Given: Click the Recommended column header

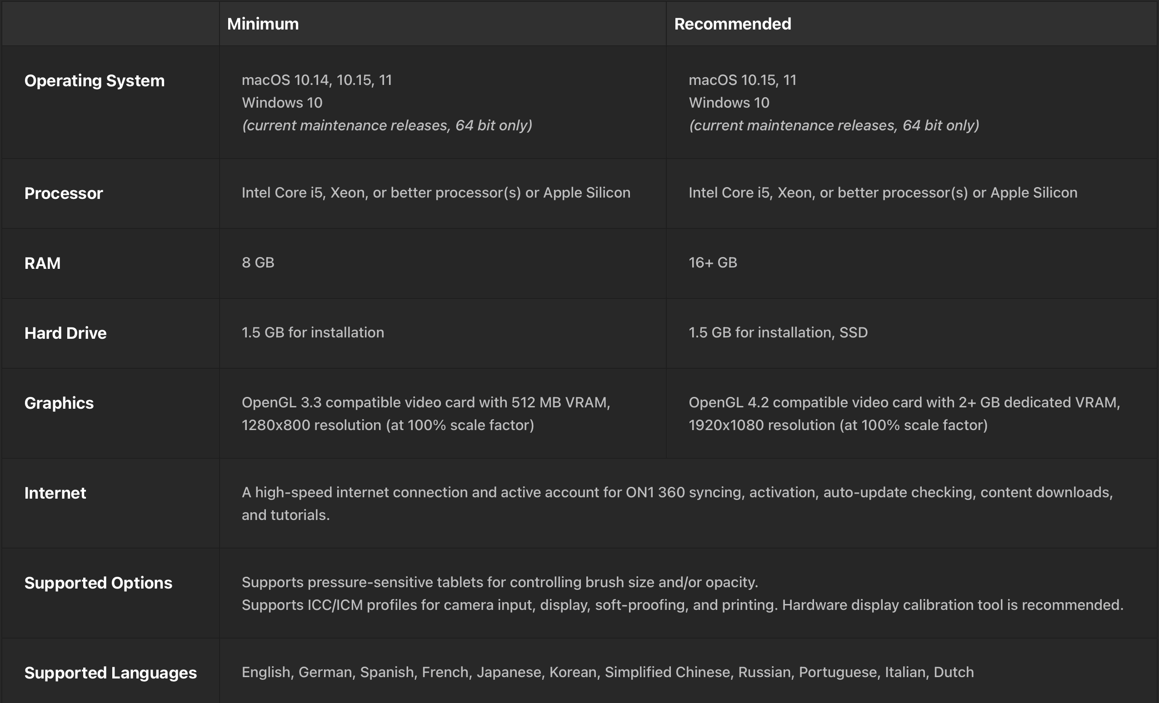Looking at the screenshot, I should [732, 24].
